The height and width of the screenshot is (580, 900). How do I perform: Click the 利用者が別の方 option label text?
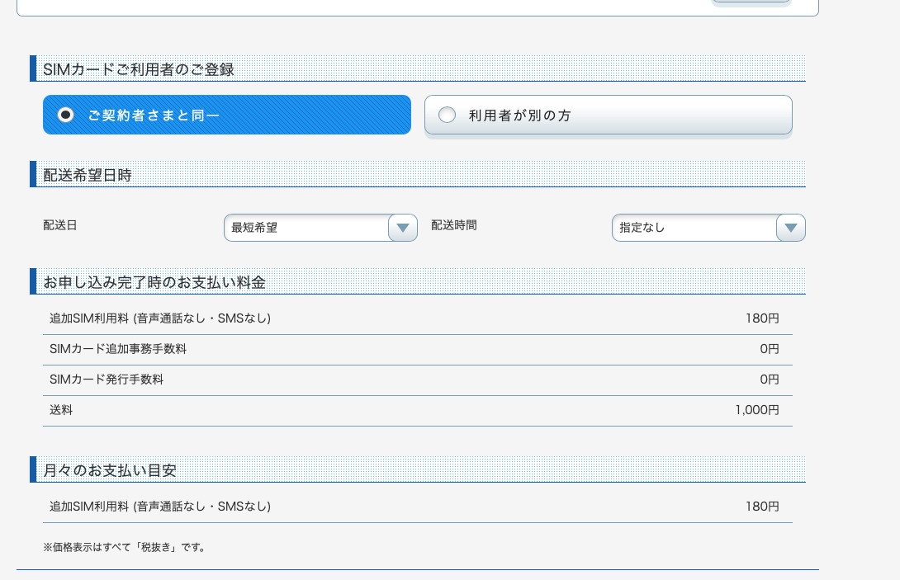(x=519, y=116)
